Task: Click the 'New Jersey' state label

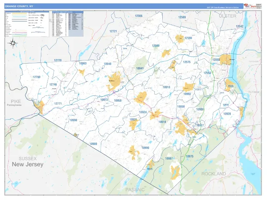Action: 28,165
